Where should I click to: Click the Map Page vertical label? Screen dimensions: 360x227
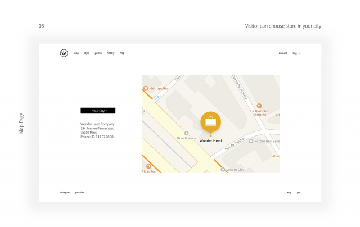21,123
